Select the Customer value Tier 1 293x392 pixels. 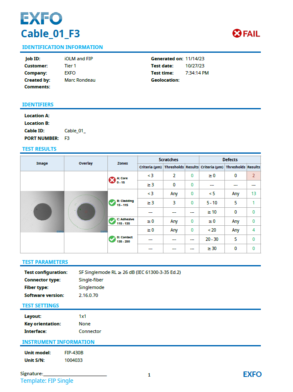tap(70, 66)
